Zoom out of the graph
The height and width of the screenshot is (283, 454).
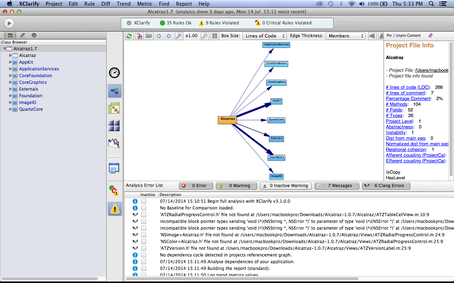205,36
